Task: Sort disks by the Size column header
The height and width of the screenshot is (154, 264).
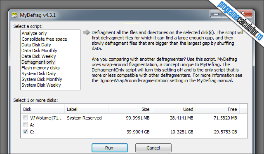Action: pos(130,109)
